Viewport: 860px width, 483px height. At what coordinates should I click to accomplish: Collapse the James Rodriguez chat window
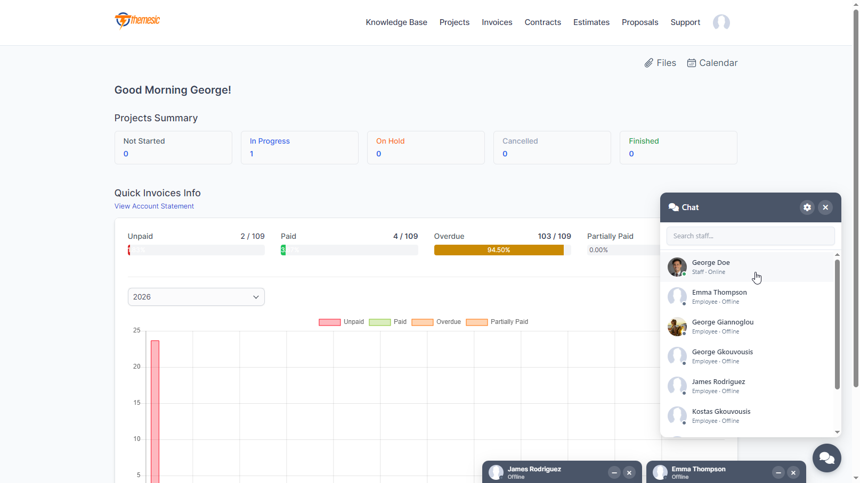coord(614,472)
